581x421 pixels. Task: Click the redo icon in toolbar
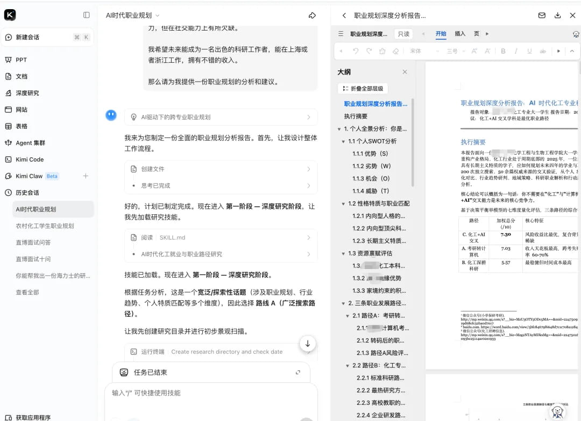click(x=369, y=51)
